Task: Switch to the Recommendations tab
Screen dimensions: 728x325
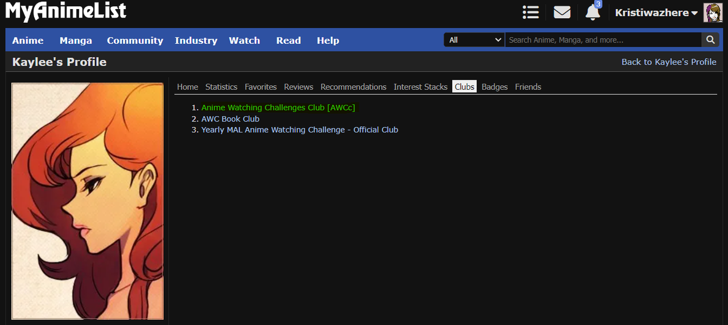Action: [x=353, y=87]
